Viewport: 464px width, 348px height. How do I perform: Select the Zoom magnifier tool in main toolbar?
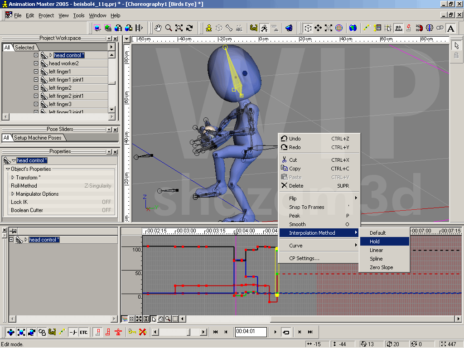tap(169, 28)
